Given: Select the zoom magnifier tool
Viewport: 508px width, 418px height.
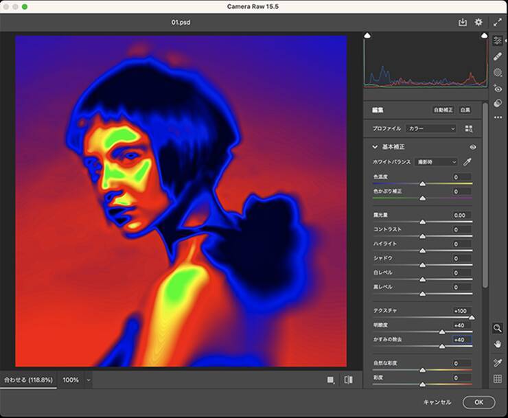Looking at the screenshot, I should 498,328.
